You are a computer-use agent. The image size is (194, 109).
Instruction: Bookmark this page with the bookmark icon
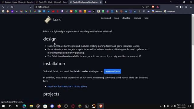tap(30, 7)
